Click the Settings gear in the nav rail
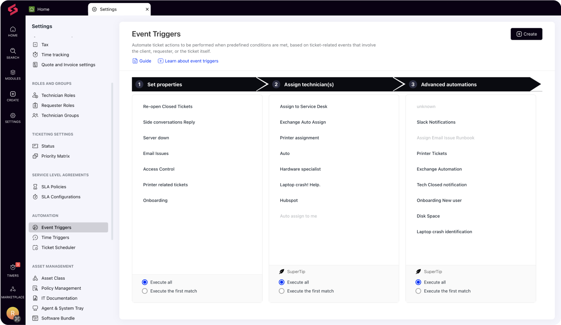The height and width of the screenshot is (325, 561). point(12,117)
